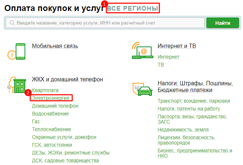Click the magnifier icon in search field
The height and width of the screenshot is (165, 243).
pyautogui.click(x=12, y=23)
